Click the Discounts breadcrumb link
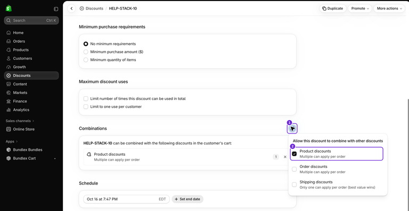The height and width of the screenshot is (211, 409). click(94, 9)
